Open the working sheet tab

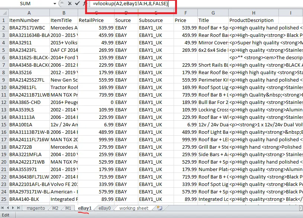coord(134,208)
